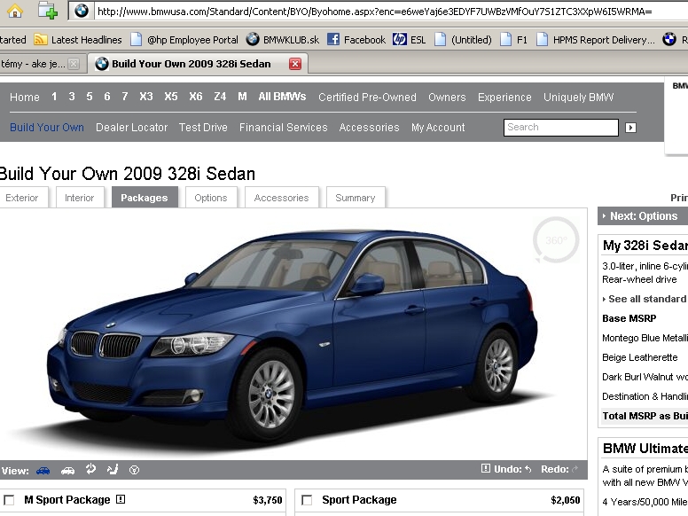This screenshot has height=516, width=688.
Task: Click in the Search input field
Action: click(x=560, y=128)
